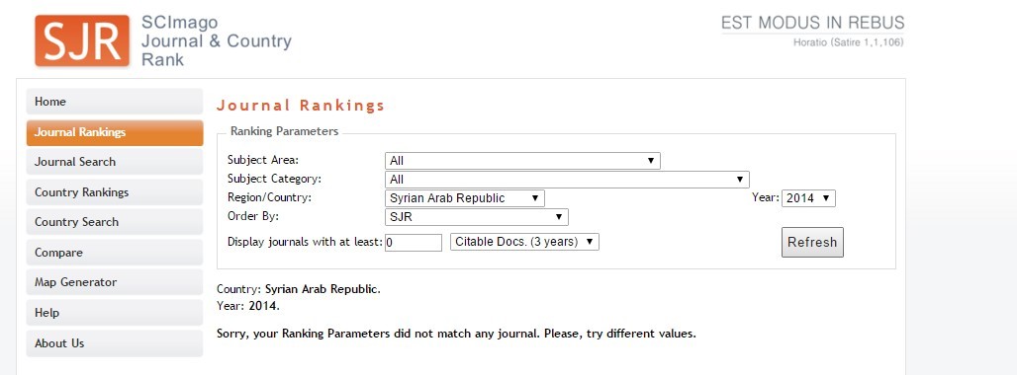The width and height of the screenshot is (1017, 375).
Task: Launch the Map Generator page
Action: click(x=115, y=282)
